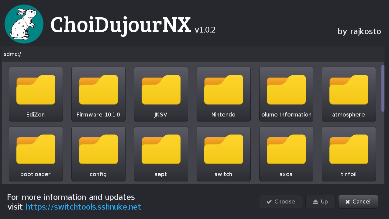Screen dimensions: 389x219
Task: Open the atmosphere folder
Action: coord(349,94)
